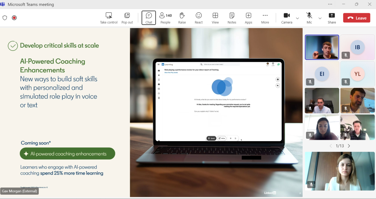
Task: Pop out the shared content window
Action: click(x=127, y=18)
